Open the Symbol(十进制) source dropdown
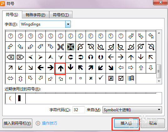The height and width of the screenshot is (132, 168). pos(132,110)
